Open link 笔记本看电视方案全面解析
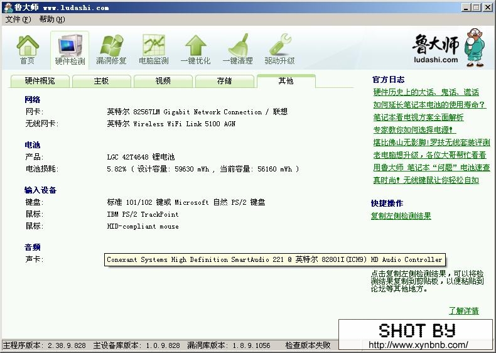The height and width of the screenshot is (353, 496). pyautogui.click(x=418, y=117)
